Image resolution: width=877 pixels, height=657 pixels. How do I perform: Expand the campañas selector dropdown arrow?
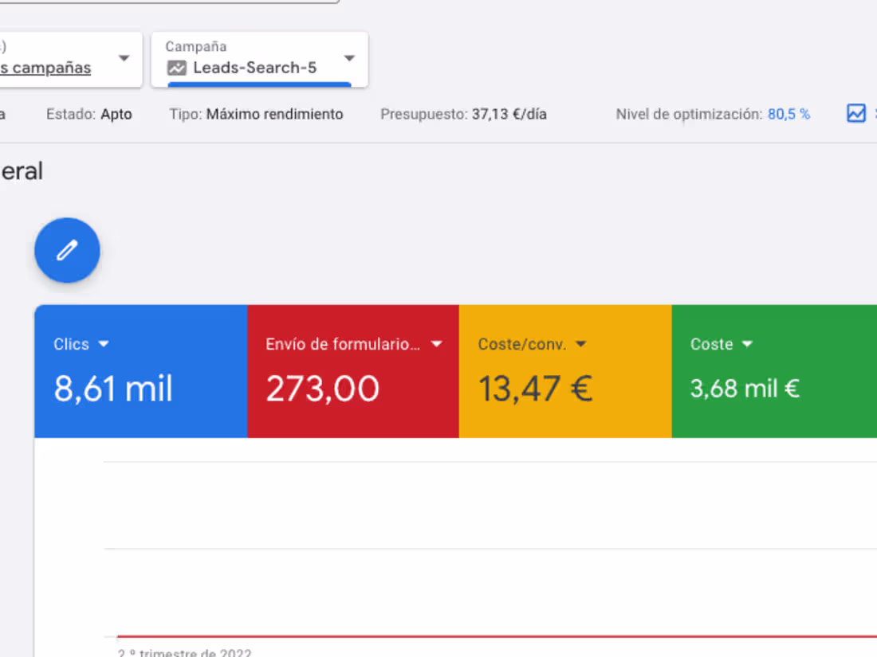(x=124, y=59)
